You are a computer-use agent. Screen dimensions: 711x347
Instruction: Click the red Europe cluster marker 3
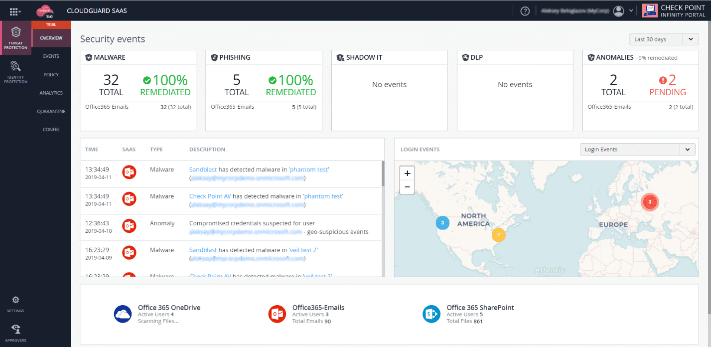[650, 202]
